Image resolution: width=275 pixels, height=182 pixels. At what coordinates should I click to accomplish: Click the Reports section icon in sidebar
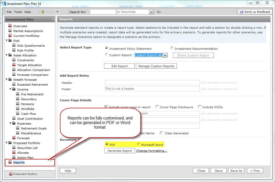click(x=10, y=162)
